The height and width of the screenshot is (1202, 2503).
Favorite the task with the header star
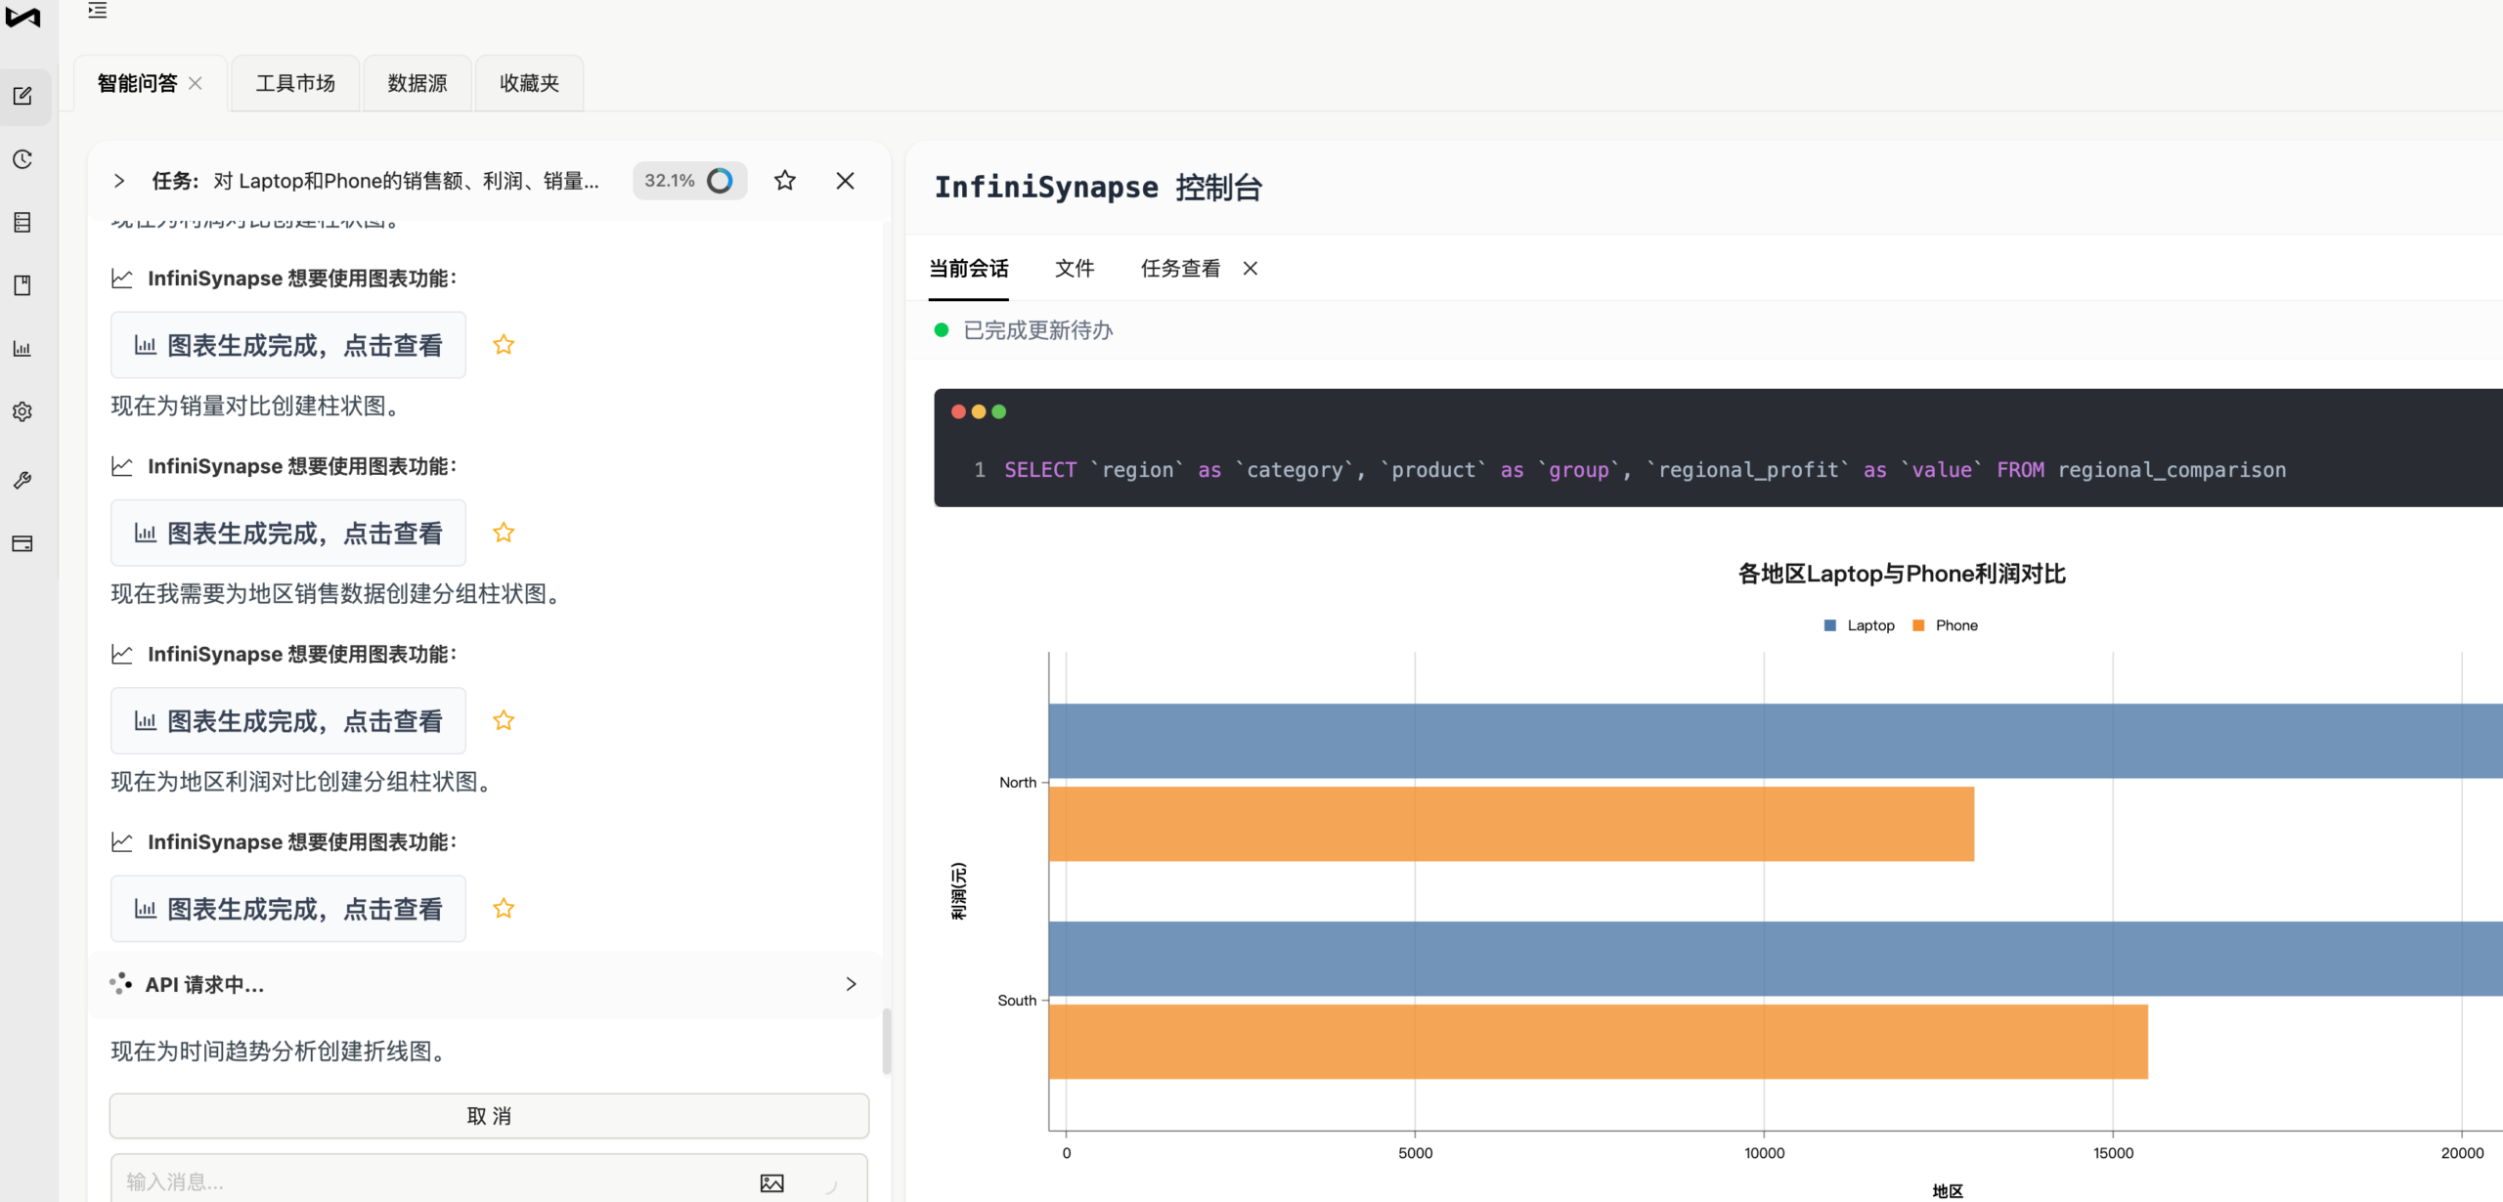[784, 181]
